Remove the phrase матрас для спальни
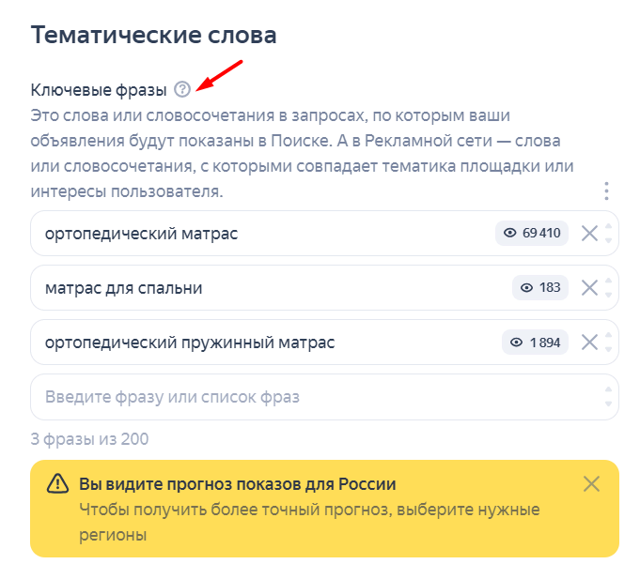 pos(589,288)
